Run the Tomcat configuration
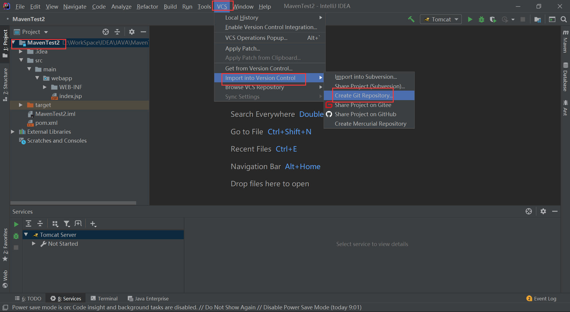The width and height of the screenshot is (570, 312). [x=470, y=19]
